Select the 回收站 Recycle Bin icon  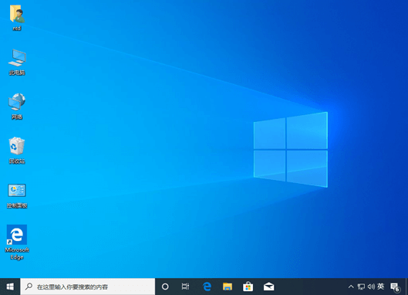[x=17, y=151]
